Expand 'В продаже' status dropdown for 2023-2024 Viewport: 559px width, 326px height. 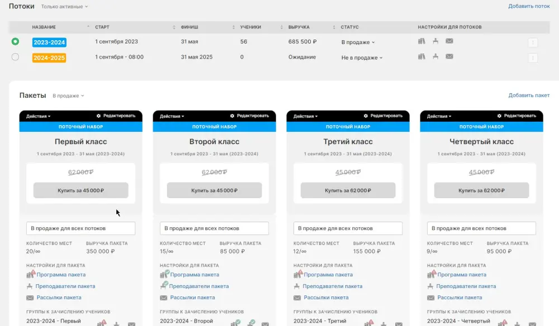(x=358, y=42)
